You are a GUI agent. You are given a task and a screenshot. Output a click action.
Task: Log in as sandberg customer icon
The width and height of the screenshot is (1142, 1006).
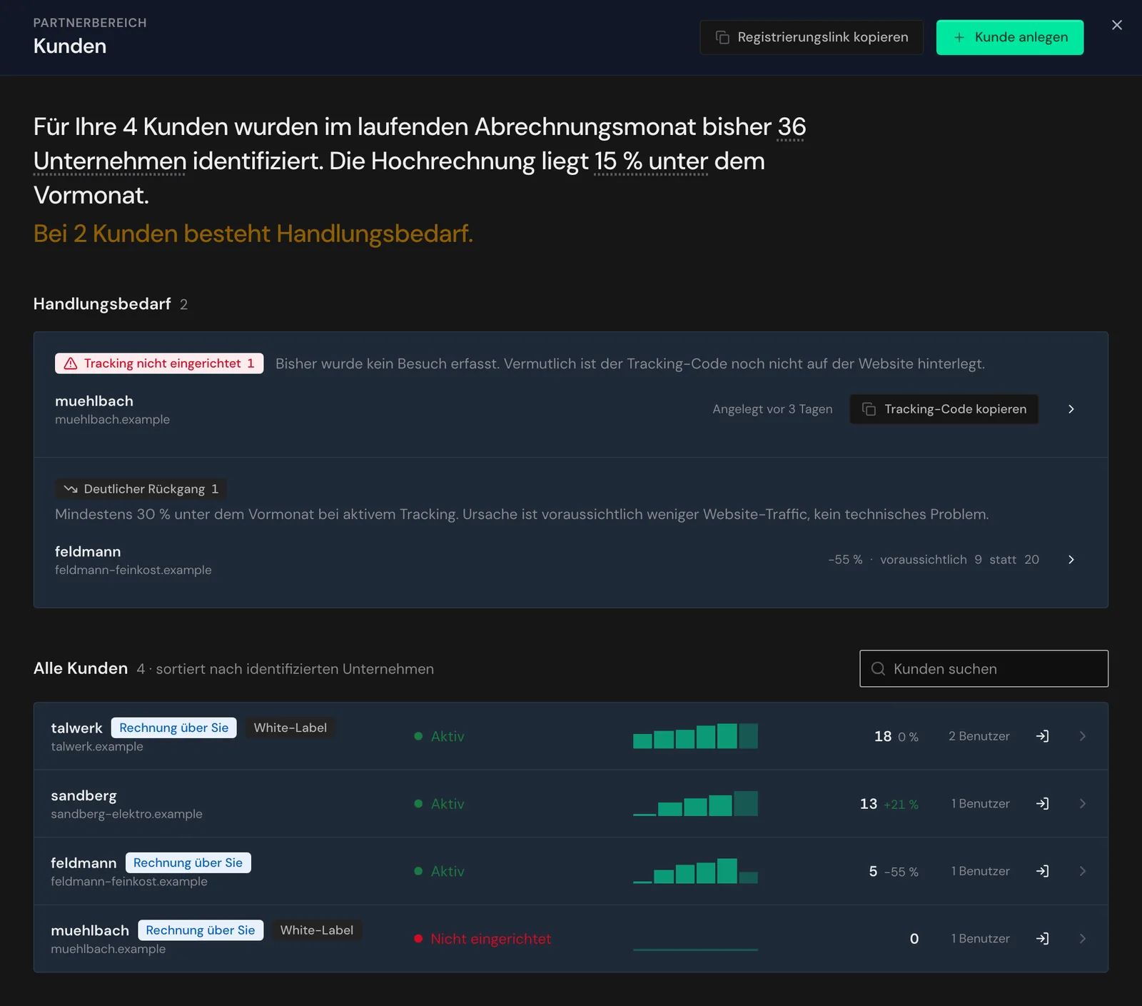tap(1042, 804)
